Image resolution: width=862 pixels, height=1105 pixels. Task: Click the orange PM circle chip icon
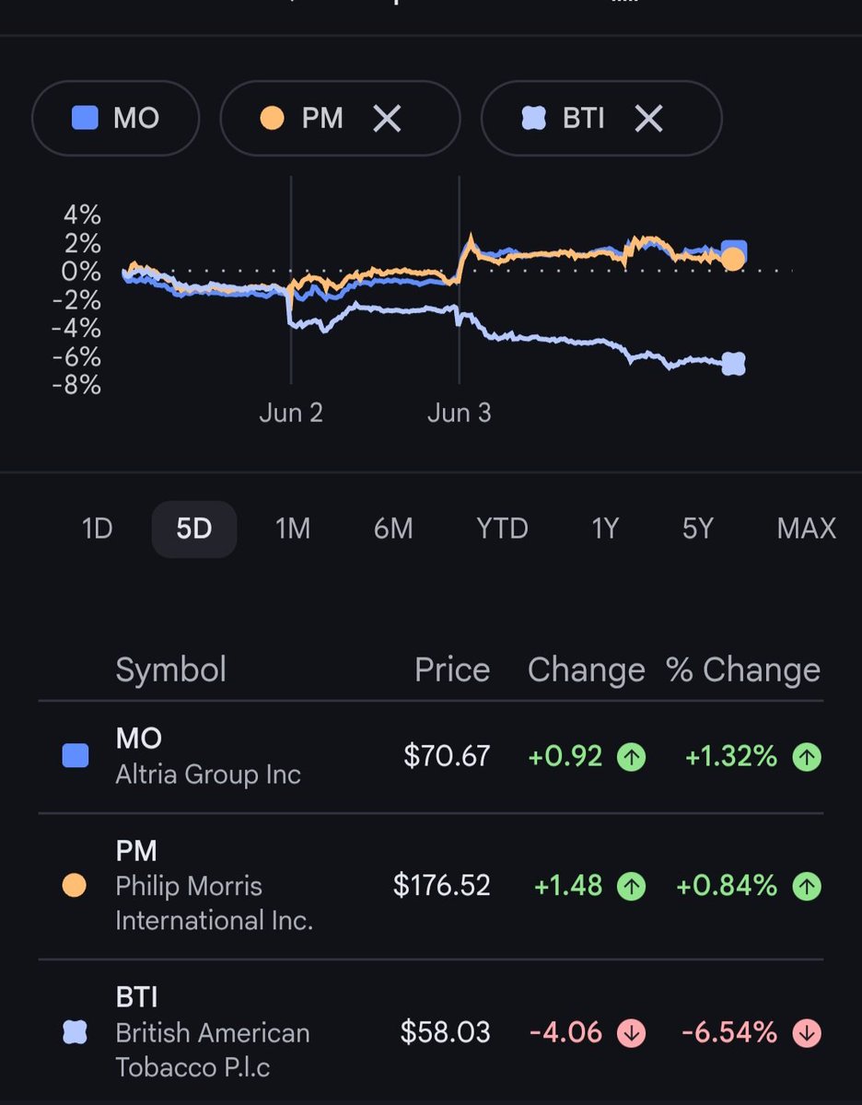[x=272, y=118]
